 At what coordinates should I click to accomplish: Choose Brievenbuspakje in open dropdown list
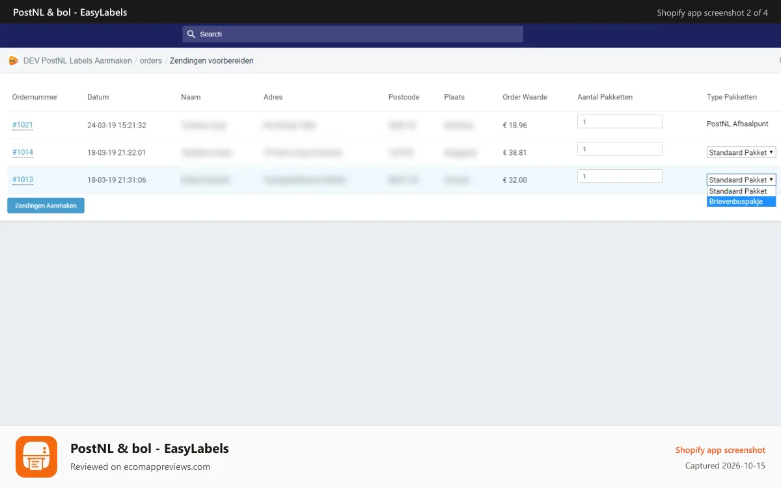tap(741, 202)
